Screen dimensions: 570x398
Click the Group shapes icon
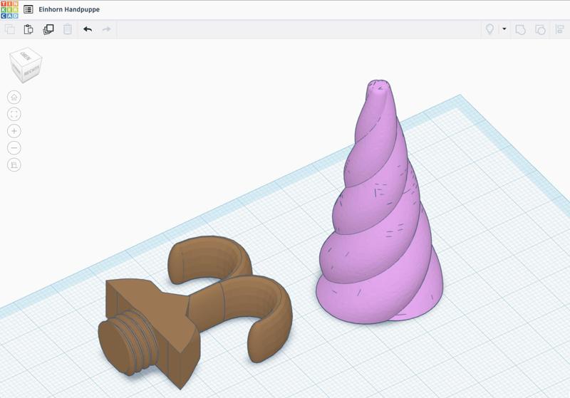point(521,29)
